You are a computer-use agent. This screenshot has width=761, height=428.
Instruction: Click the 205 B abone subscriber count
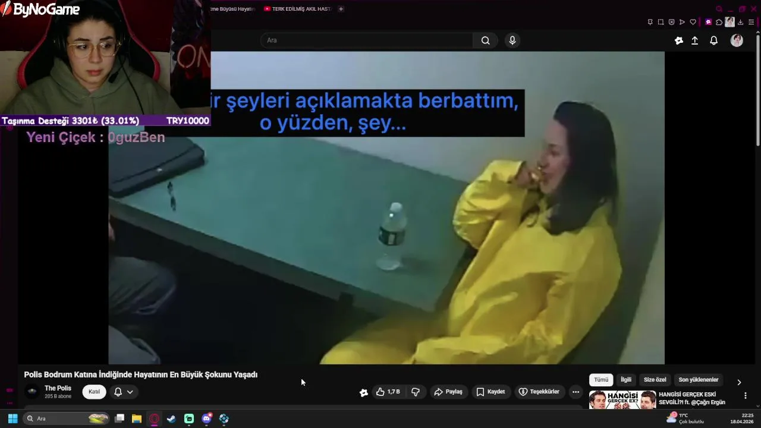(x=58, y=396)
